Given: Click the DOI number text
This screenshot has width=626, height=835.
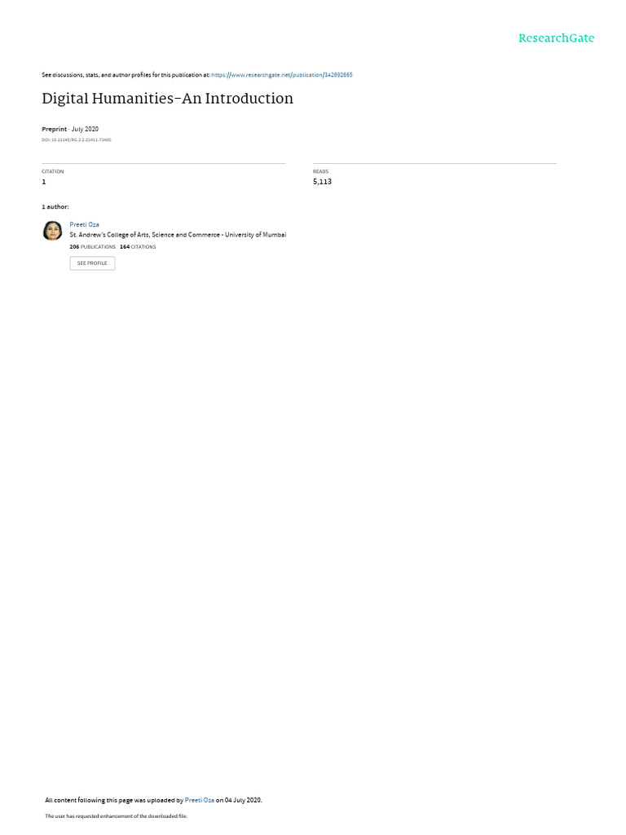Looking at the screenshot, I should [x=76, y=140].
